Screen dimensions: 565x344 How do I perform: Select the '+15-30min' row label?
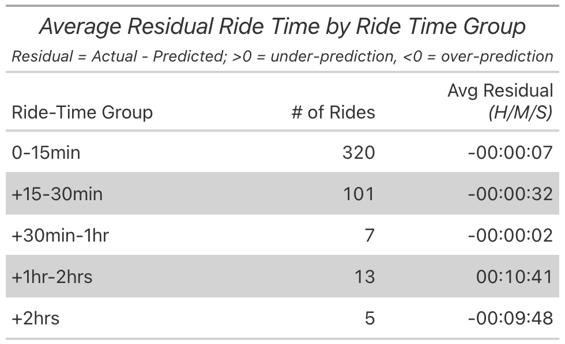[x=57, y=194]
